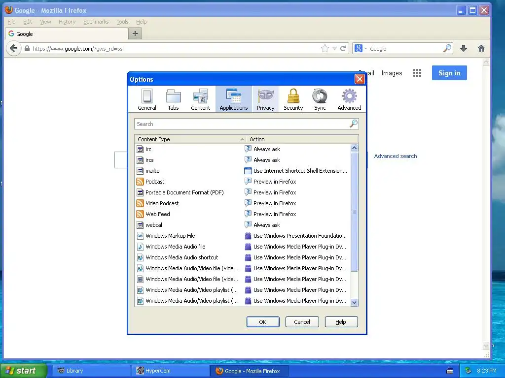
Task: Click the search bar magnifier icon
Action: tap(447, 49)
